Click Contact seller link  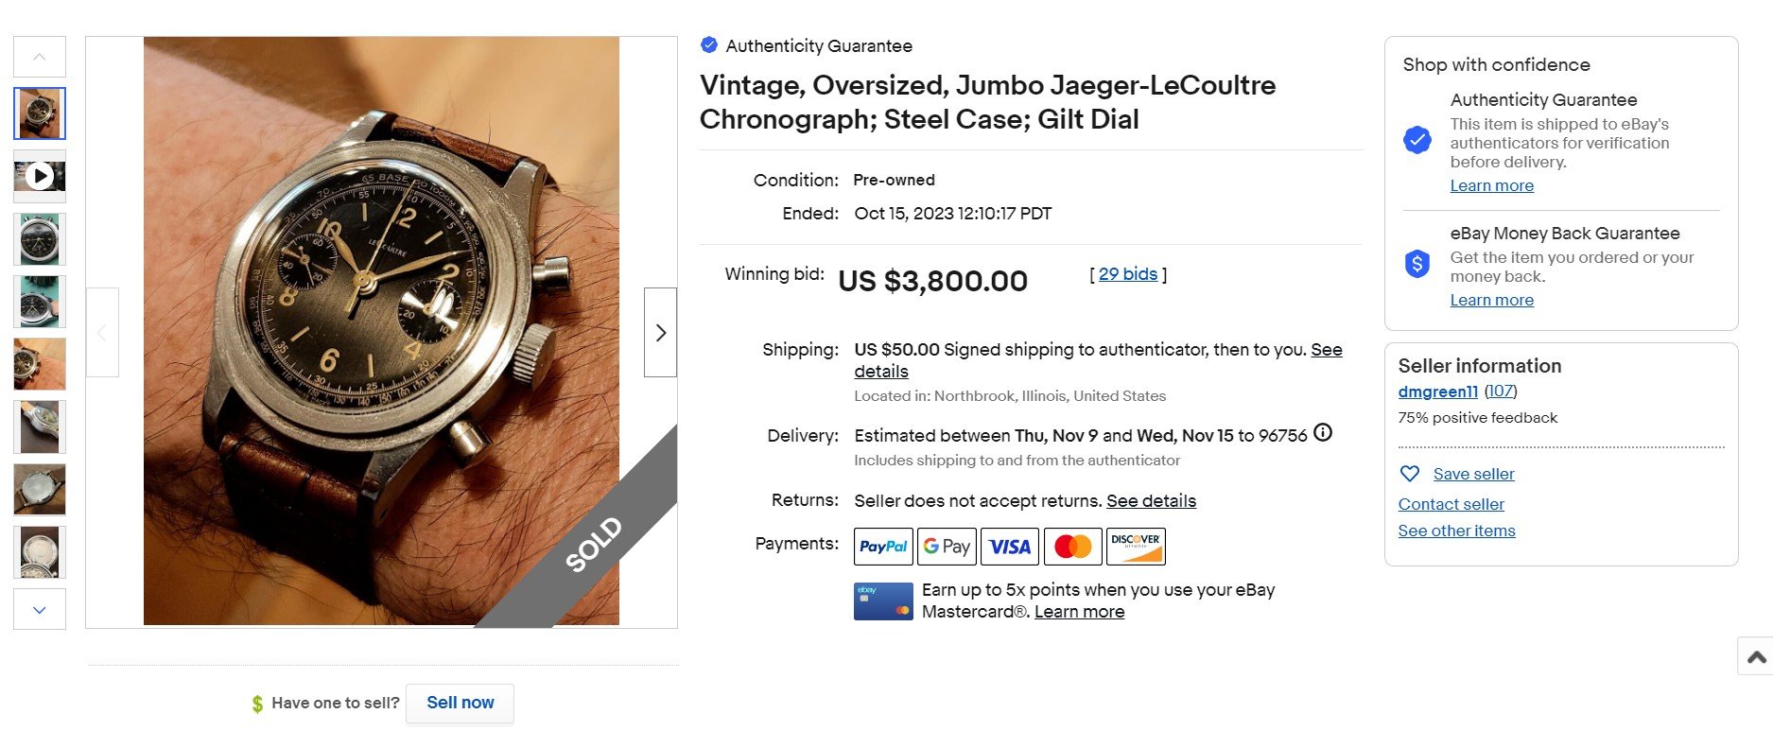click(x=1451, y=504)
